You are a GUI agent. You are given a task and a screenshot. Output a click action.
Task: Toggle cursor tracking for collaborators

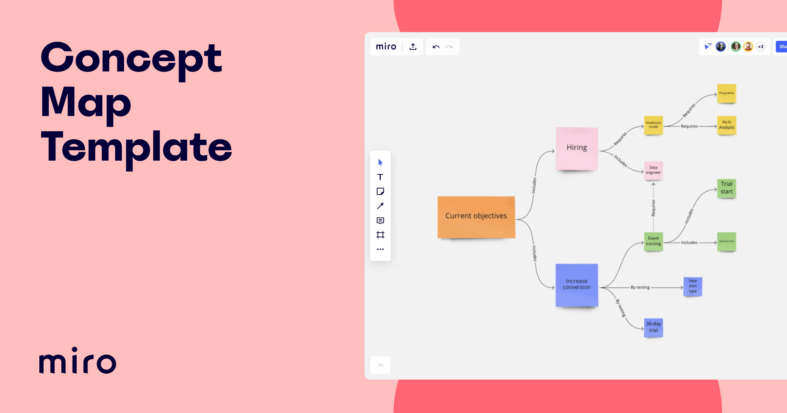pyautogui.click(x=708, y=46)
